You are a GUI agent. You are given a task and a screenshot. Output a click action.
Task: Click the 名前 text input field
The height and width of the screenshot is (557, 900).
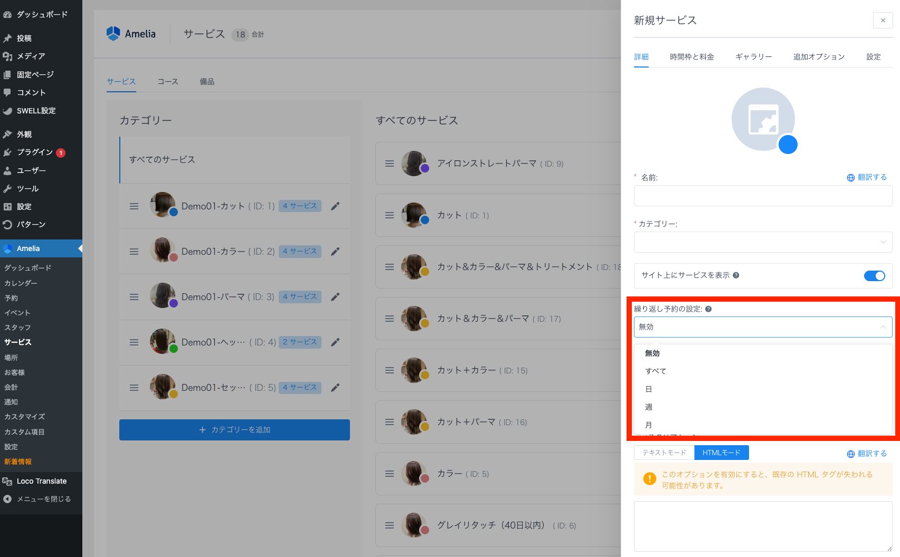point(762,196)
